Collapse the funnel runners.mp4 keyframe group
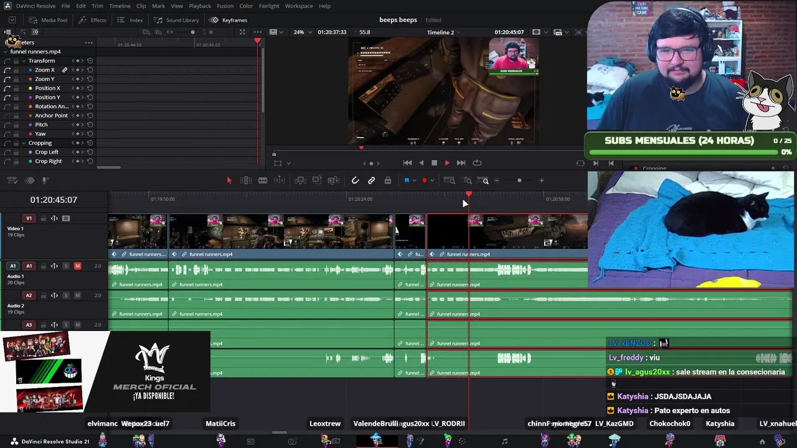This screenshot has width=797, height=448. (x=6, y=52)
